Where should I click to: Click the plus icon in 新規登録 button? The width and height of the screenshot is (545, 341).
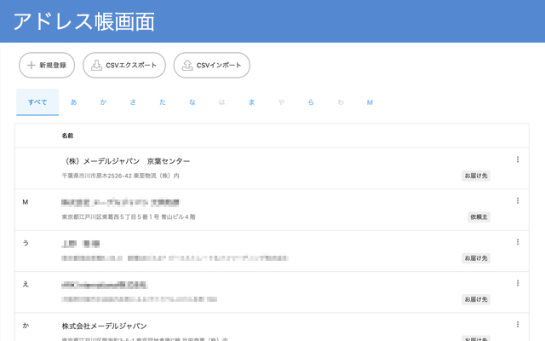[x=32, y=66]
